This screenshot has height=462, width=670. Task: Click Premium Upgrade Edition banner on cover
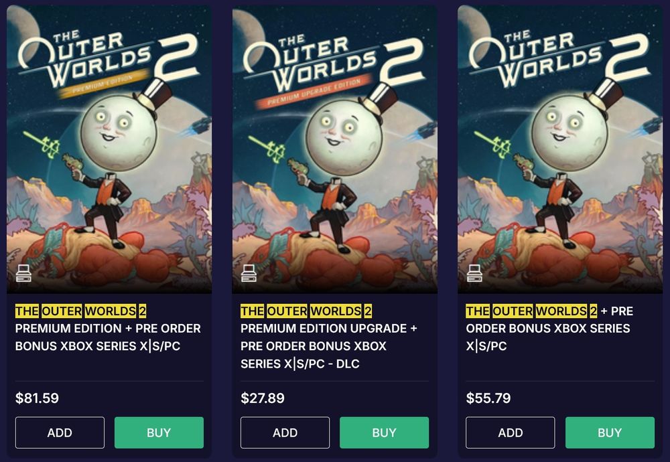(313, 91)
